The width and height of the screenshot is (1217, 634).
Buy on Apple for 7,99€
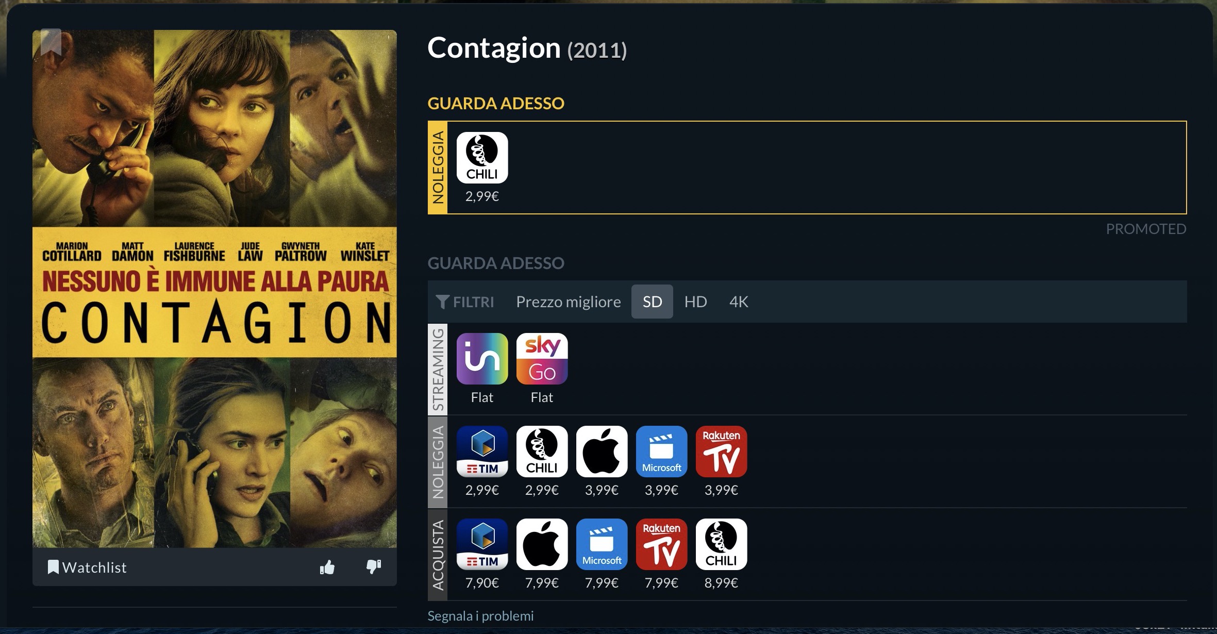coord(542,544)
